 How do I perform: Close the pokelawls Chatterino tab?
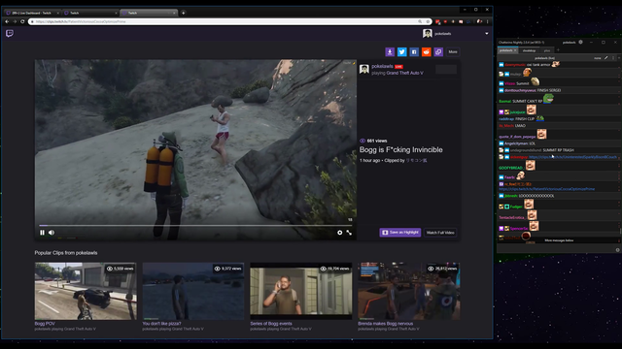515,50
